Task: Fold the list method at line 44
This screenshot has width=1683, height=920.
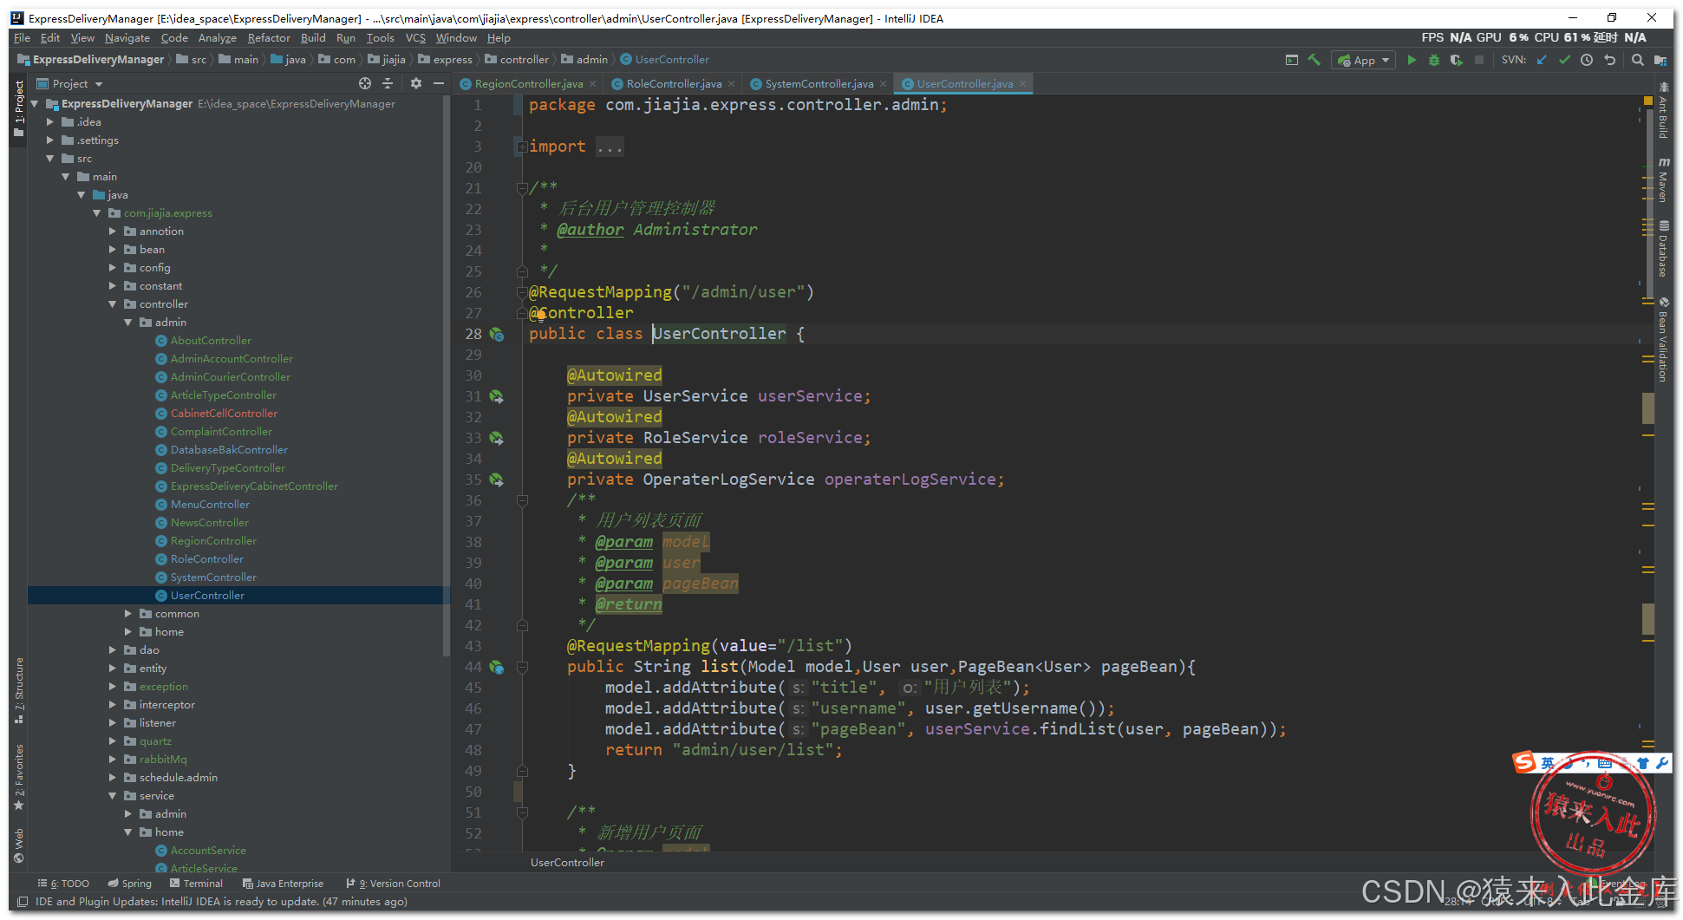Action: [522, 667]
